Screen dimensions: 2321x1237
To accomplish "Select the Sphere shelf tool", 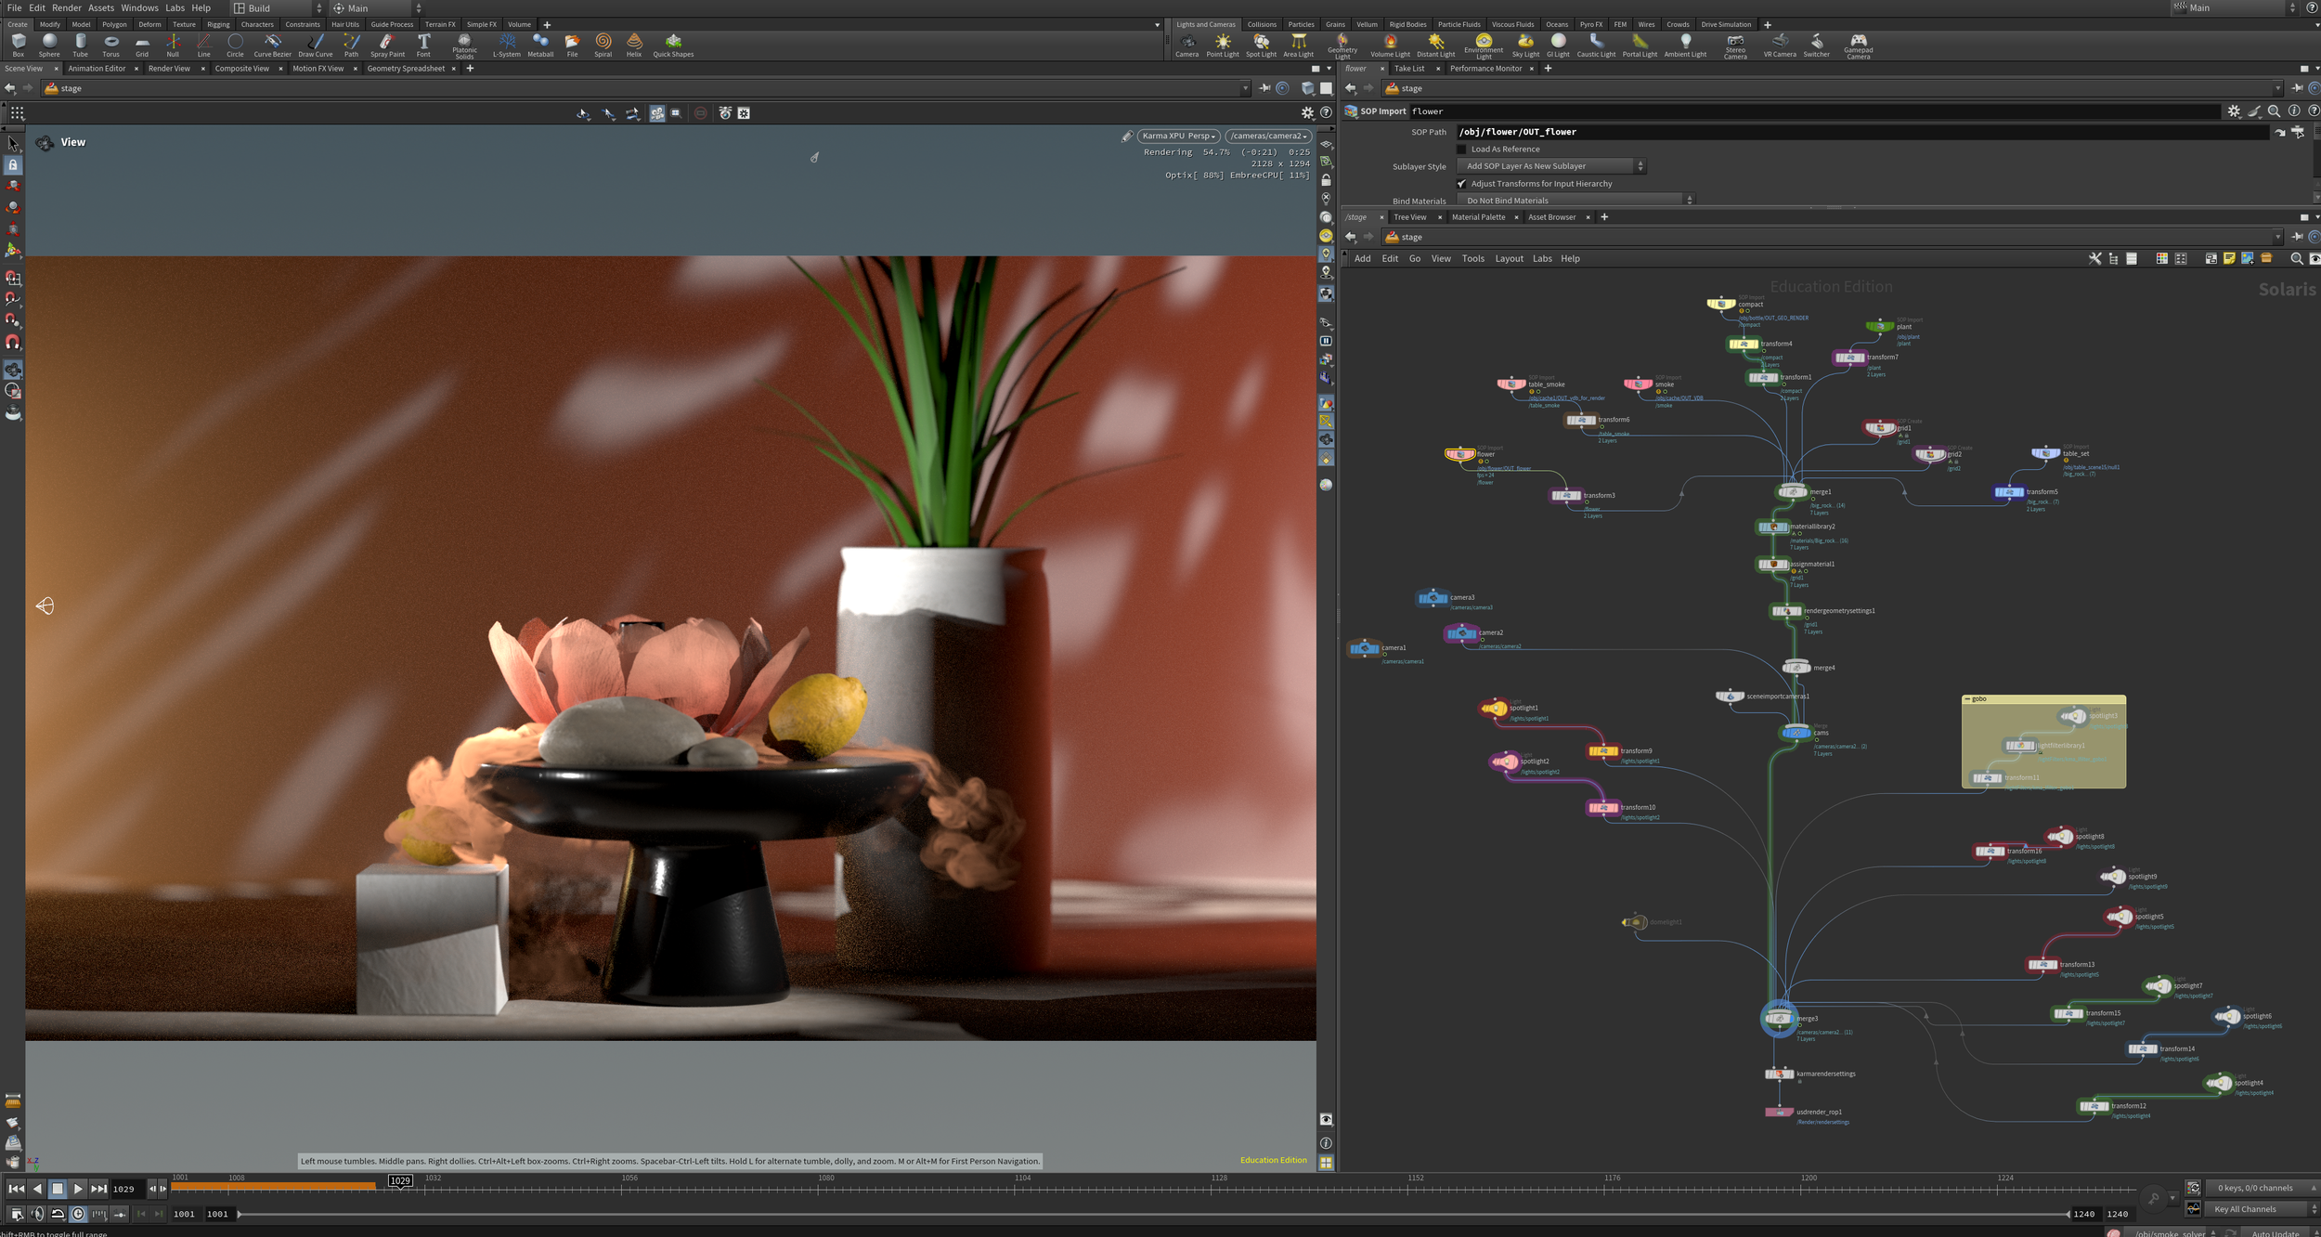I will click(49, 46).
